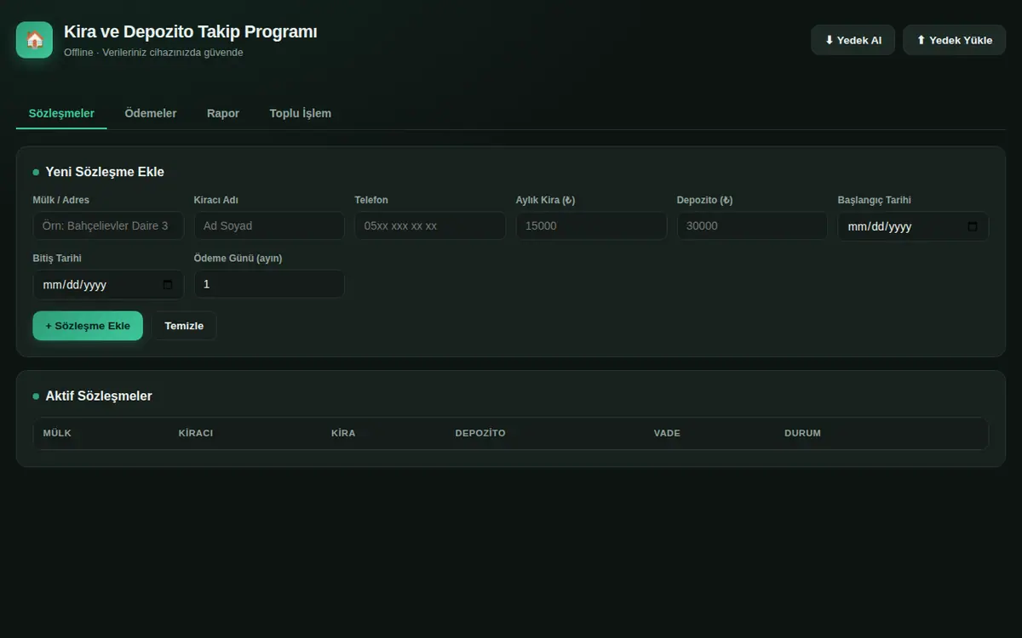Viewport: 1022px width, 638px height.
Task: Click the KİRA column header
Action: pos(343,433)
